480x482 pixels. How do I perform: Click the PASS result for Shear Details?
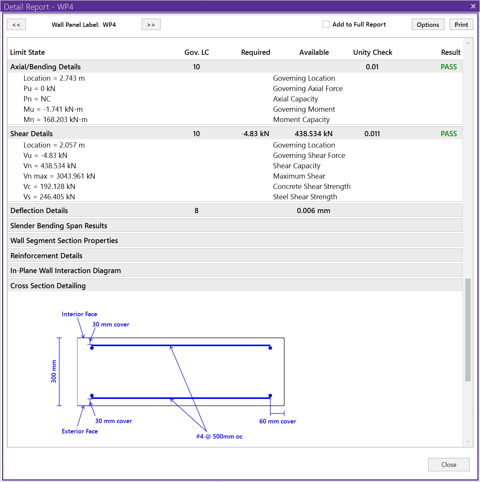448,133
